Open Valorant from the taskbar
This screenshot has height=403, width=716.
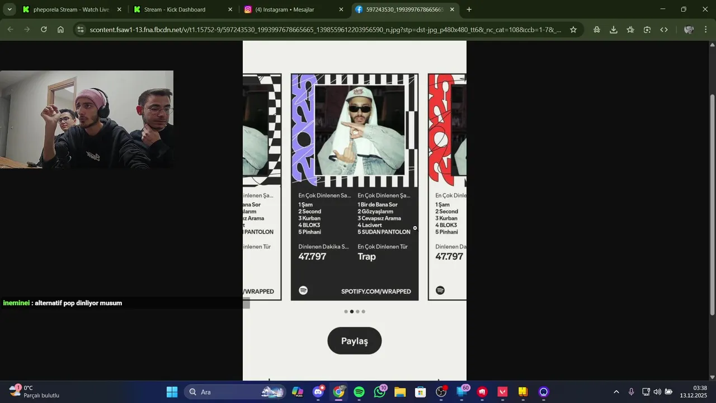coord(502,392)
